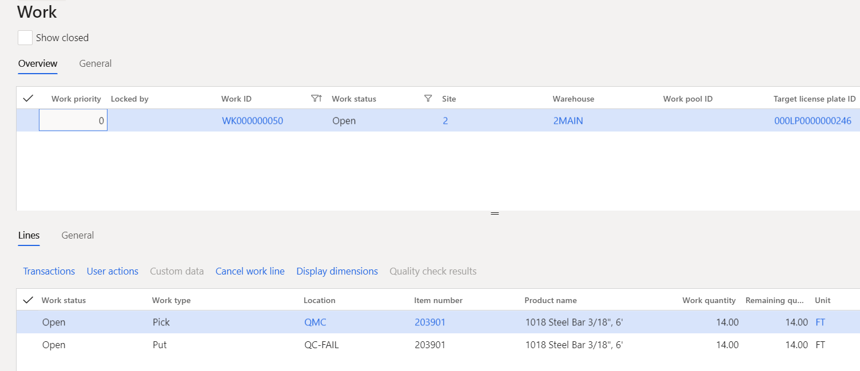Open warehouse 2MAIN link

(x=568, y=121)
